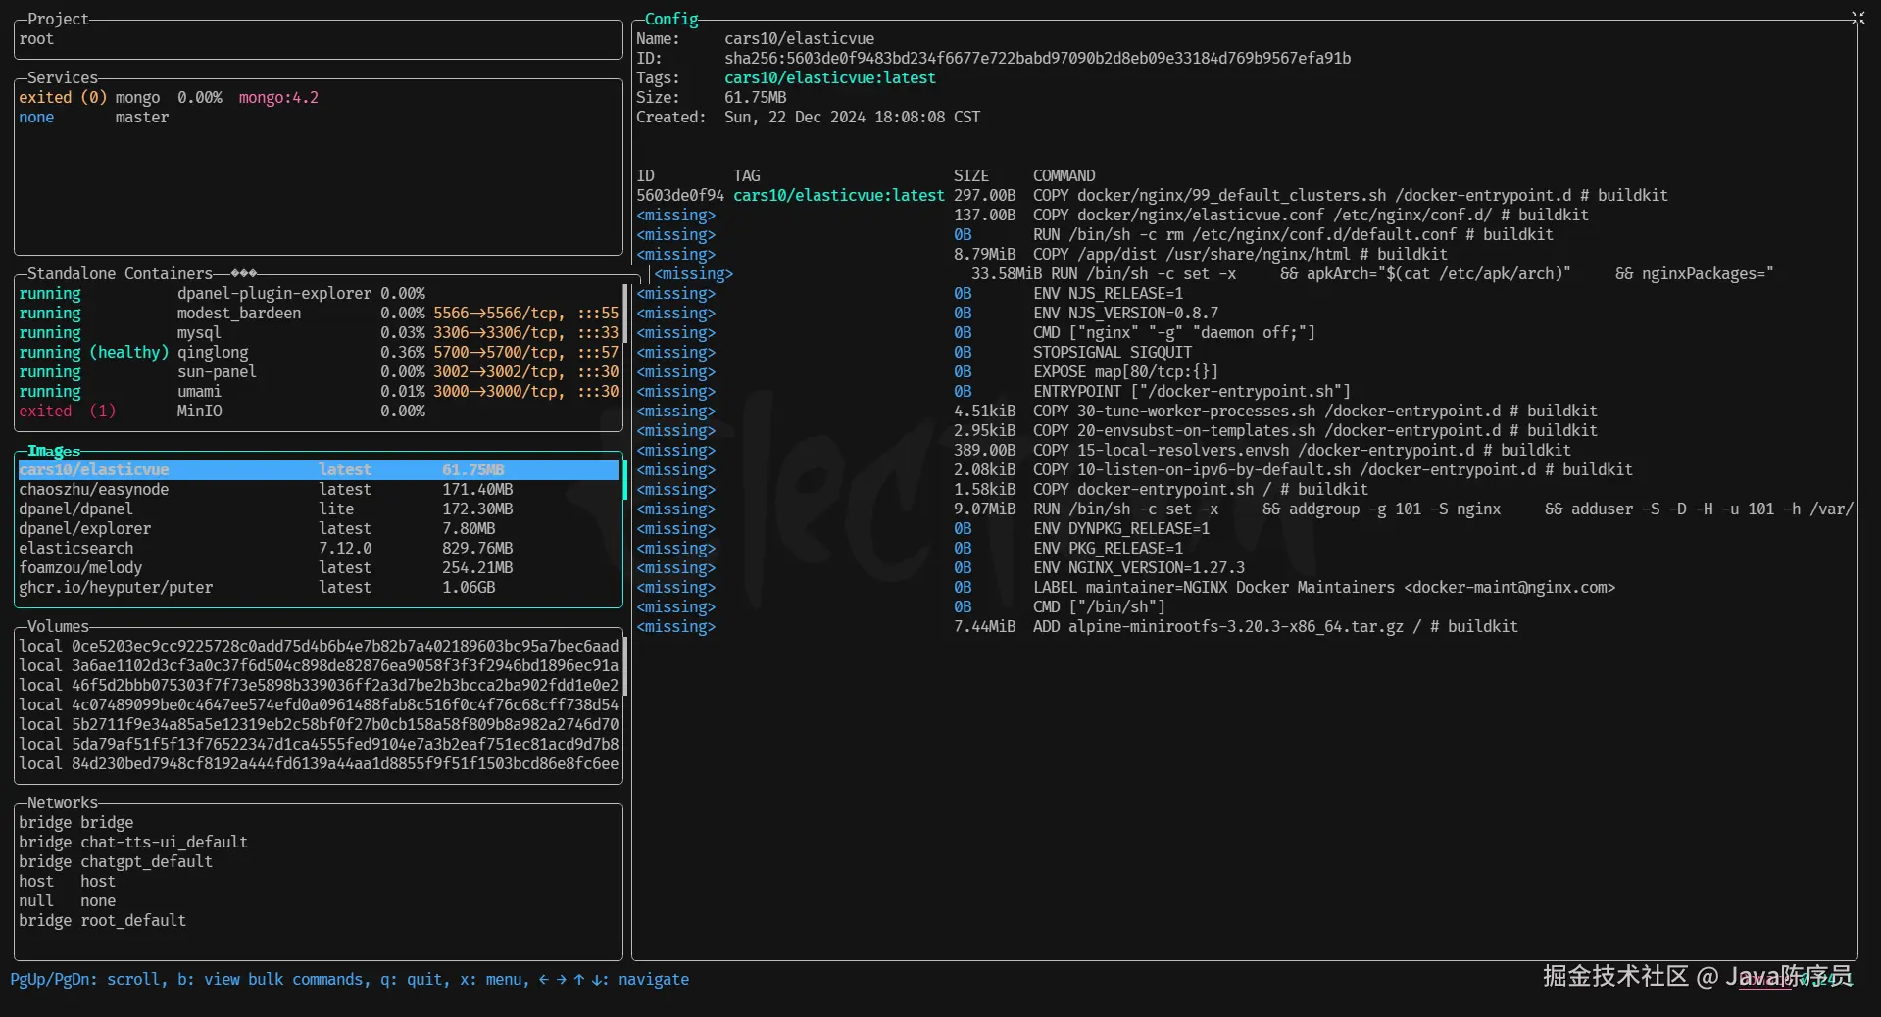The image size is (1881, 1017).
Task: Click the EXPOSE map[80/tcp:{}] layer
Action: (927, 371)
